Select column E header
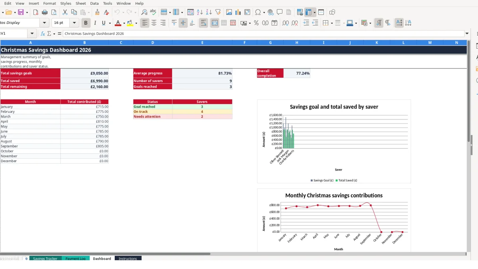This screenshot has width=478, height=269. (x=202, y=43)
